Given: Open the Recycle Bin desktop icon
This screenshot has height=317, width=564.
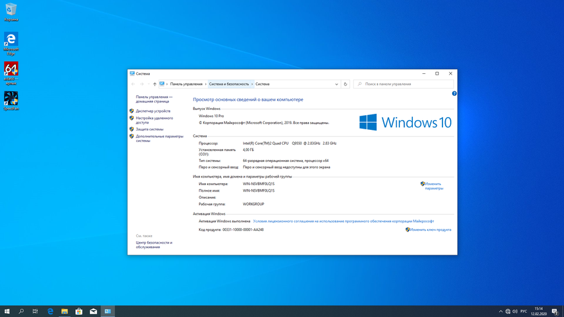Looking at the screenshot, I should [11, 11].
